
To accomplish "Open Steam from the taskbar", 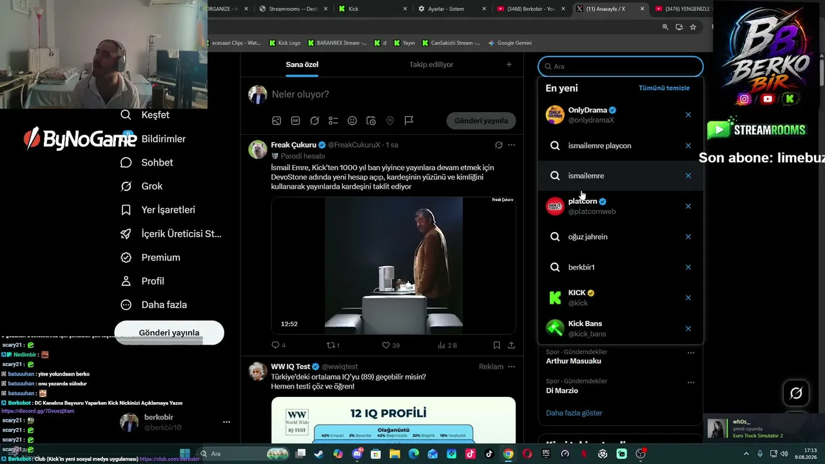I will (x=319, y=454).
